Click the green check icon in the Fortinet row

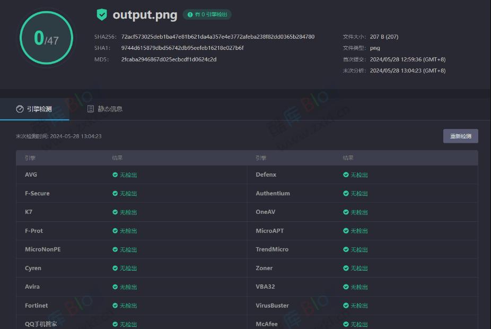coord(115,306)
